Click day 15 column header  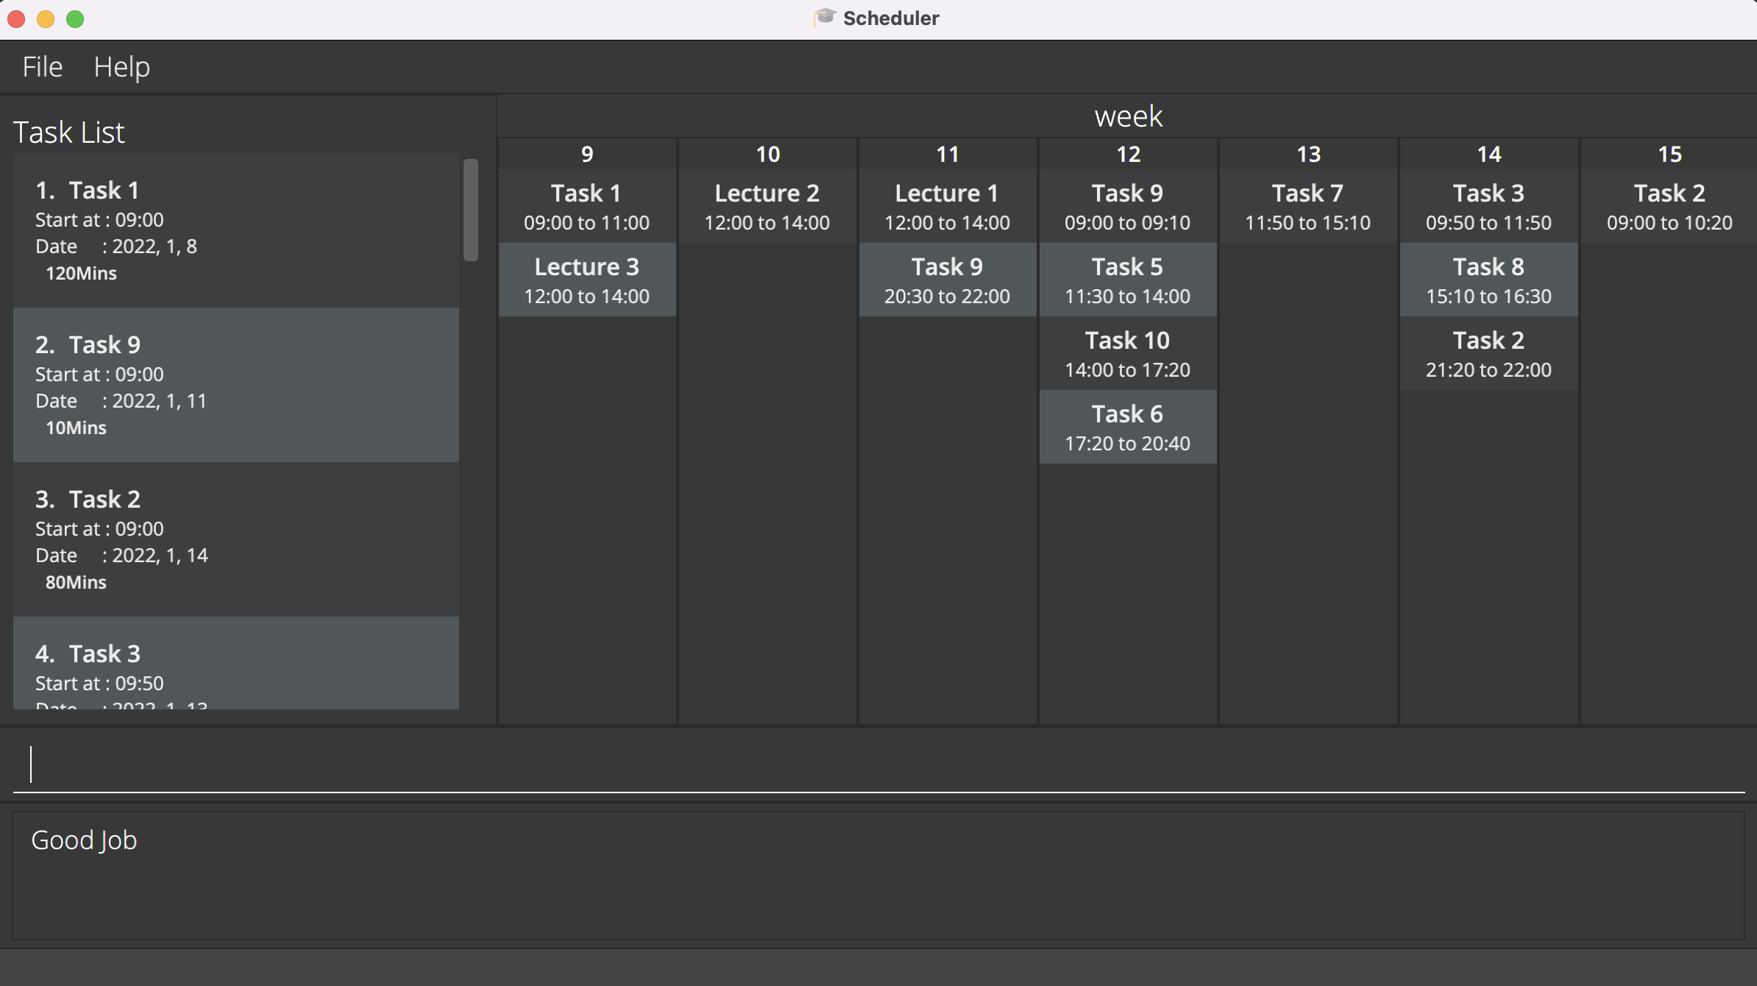click(x=1669, y=154)
